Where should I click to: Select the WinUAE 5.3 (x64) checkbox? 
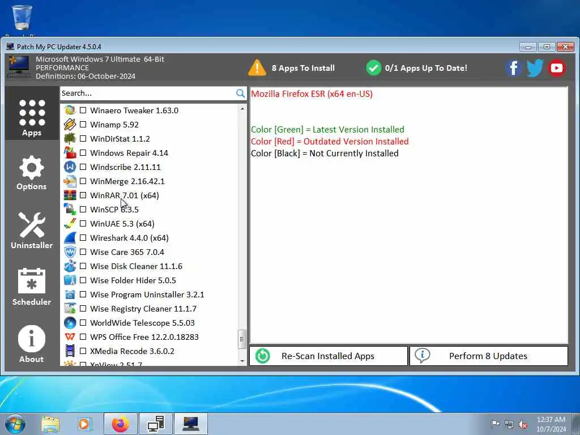click(x=83, y=224)
